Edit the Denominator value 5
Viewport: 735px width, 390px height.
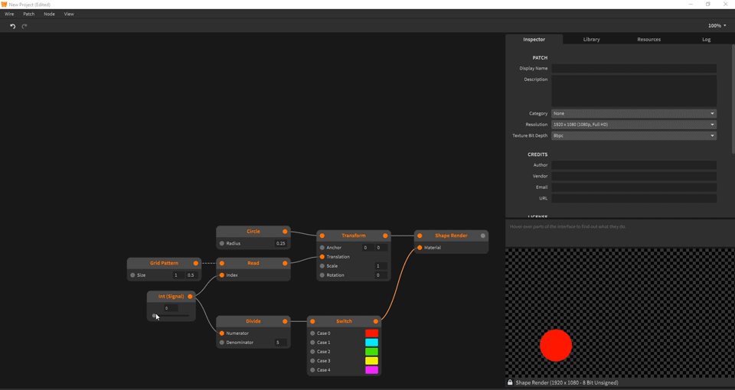tap(280, 343)
